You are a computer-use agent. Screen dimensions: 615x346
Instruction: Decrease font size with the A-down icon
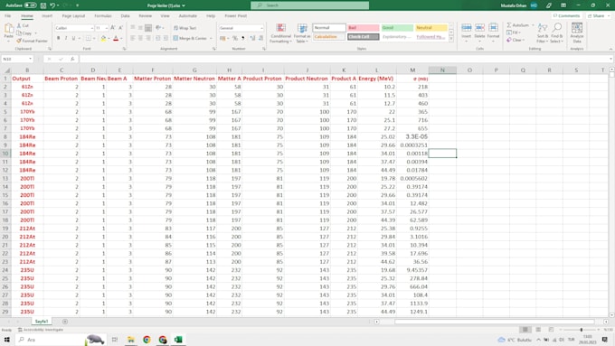pyautogui.click(x=120, y=28)
